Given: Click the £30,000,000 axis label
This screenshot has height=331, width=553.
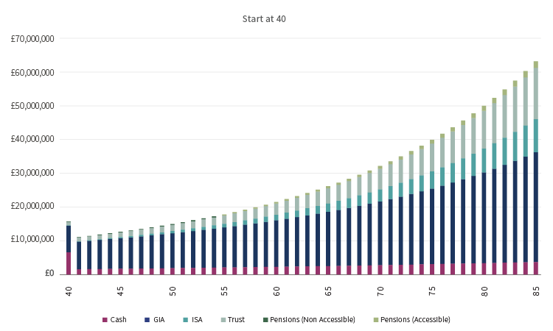Looking at the screenshot, I should tap(32, 173).
